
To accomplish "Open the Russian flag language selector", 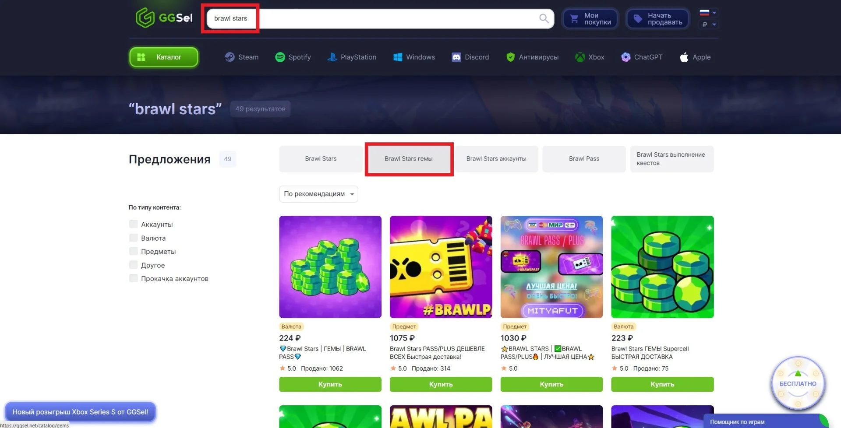I will [708, 13].
